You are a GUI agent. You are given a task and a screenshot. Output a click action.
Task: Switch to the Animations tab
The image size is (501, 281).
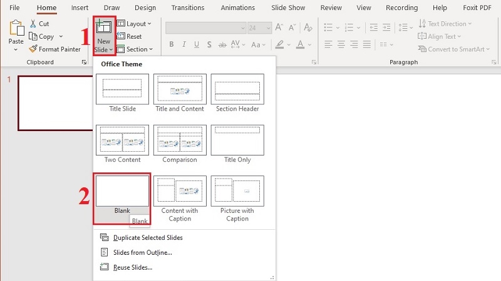[238, 7]
